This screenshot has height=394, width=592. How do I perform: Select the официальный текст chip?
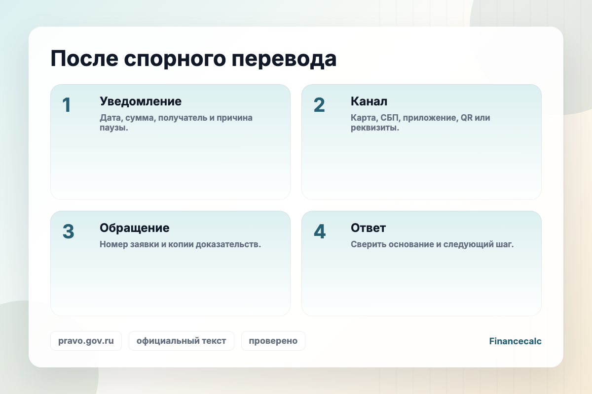point(181,341)
